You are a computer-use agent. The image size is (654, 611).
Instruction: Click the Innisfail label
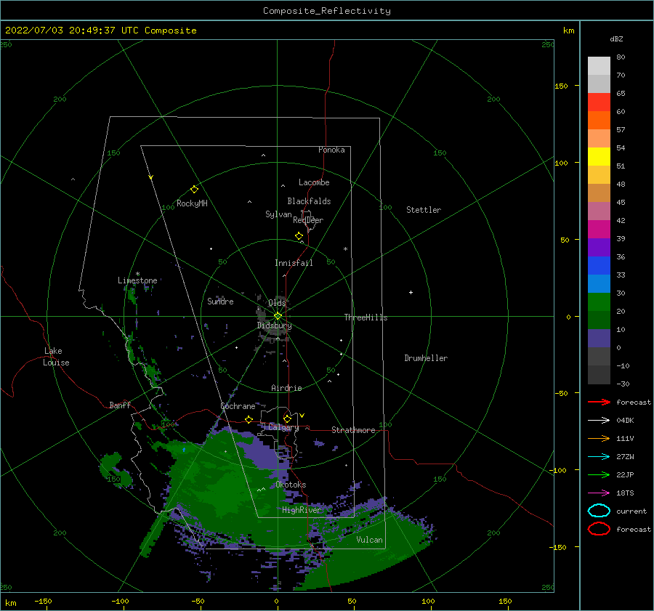[294, 263]
